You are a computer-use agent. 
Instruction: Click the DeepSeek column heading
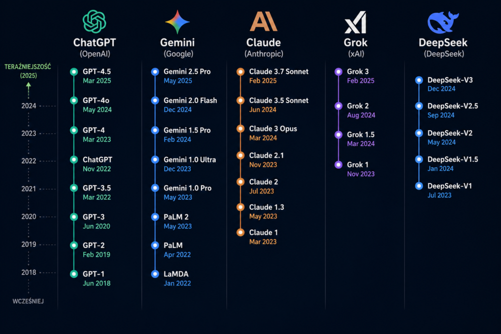443,43
